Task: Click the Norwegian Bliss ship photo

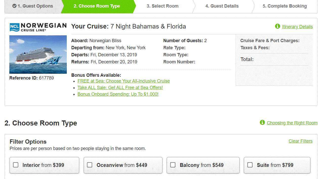Action: click(38, 55)
